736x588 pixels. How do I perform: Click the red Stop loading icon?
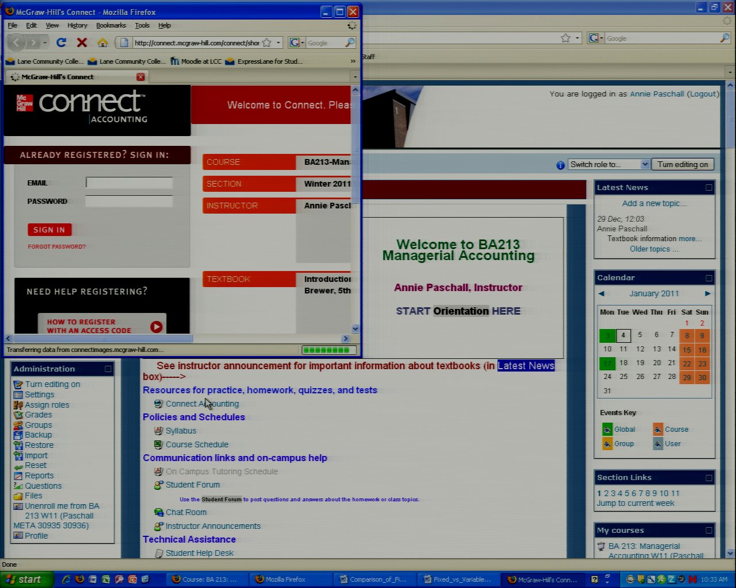click(x=82, y=42)
